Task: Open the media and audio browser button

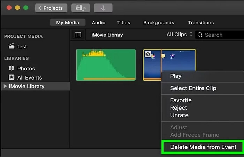Action: click(x=81, y=8)
